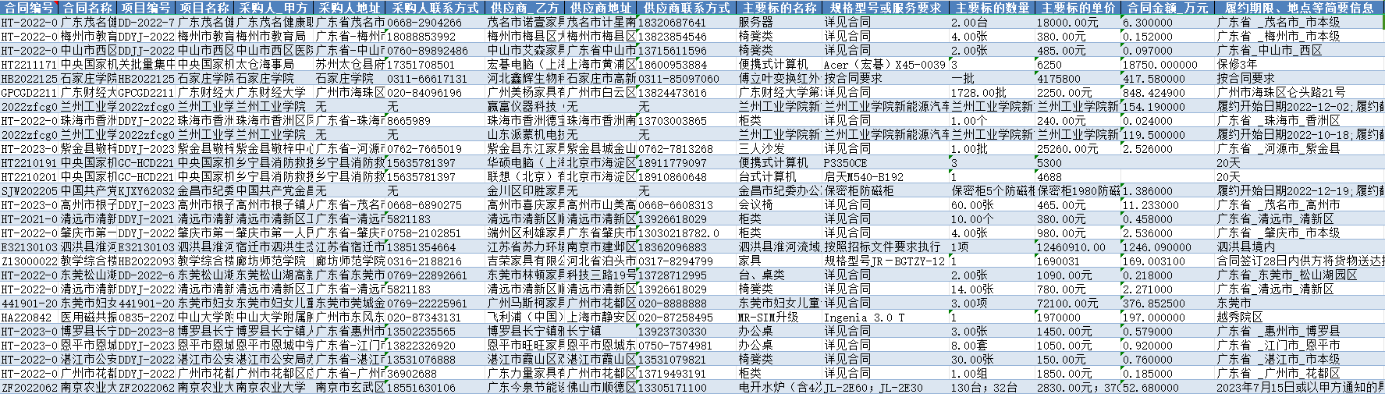
Task: Select the 规格型号或服务要求 header cell
Action: coord(885,8)
